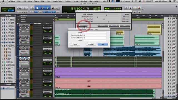178x100 pixels.
Task: Select Spot edit mode
Action: (x=11, y=9)
